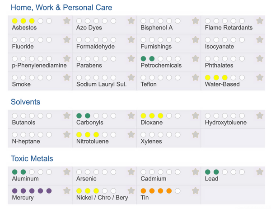
Task: Favorite Xylenes using the star
Action: tap(195, 134)
